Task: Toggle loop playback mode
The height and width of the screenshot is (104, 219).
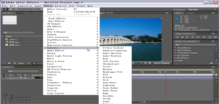Action: (x=210, y=37)
